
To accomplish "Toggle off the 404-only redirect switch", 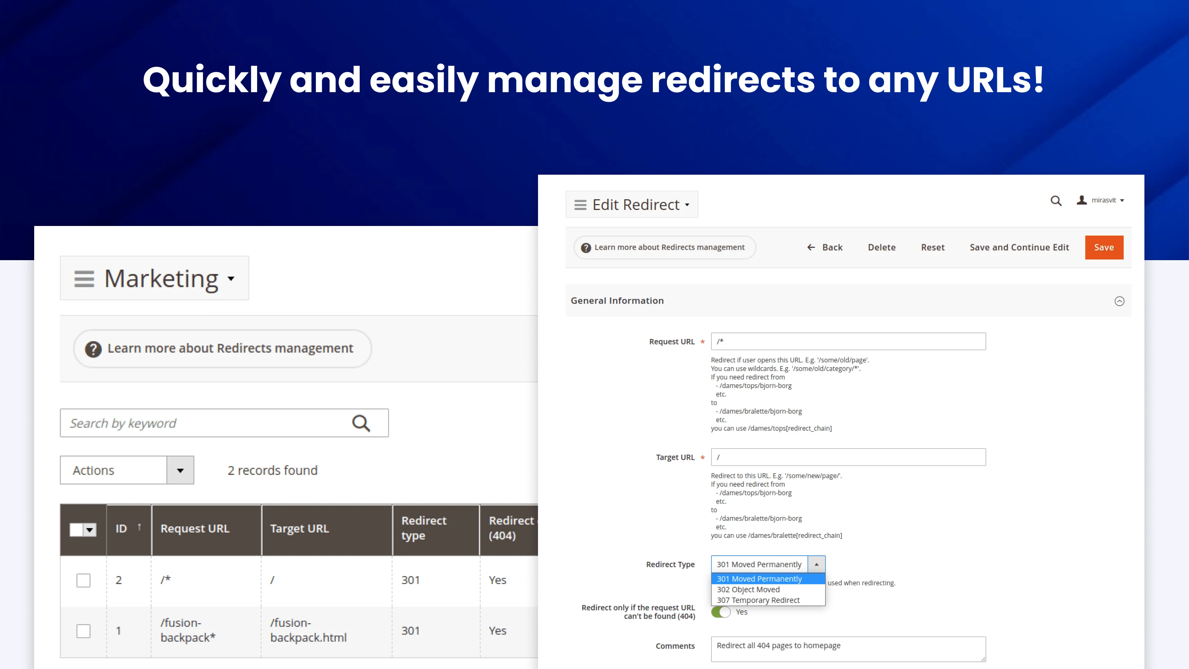I will pos(720,612).
